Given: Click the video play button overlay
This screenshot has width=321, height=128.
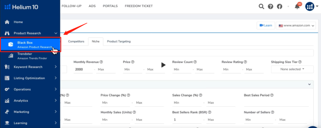Looking at the screenshot, I should point(163,65).
